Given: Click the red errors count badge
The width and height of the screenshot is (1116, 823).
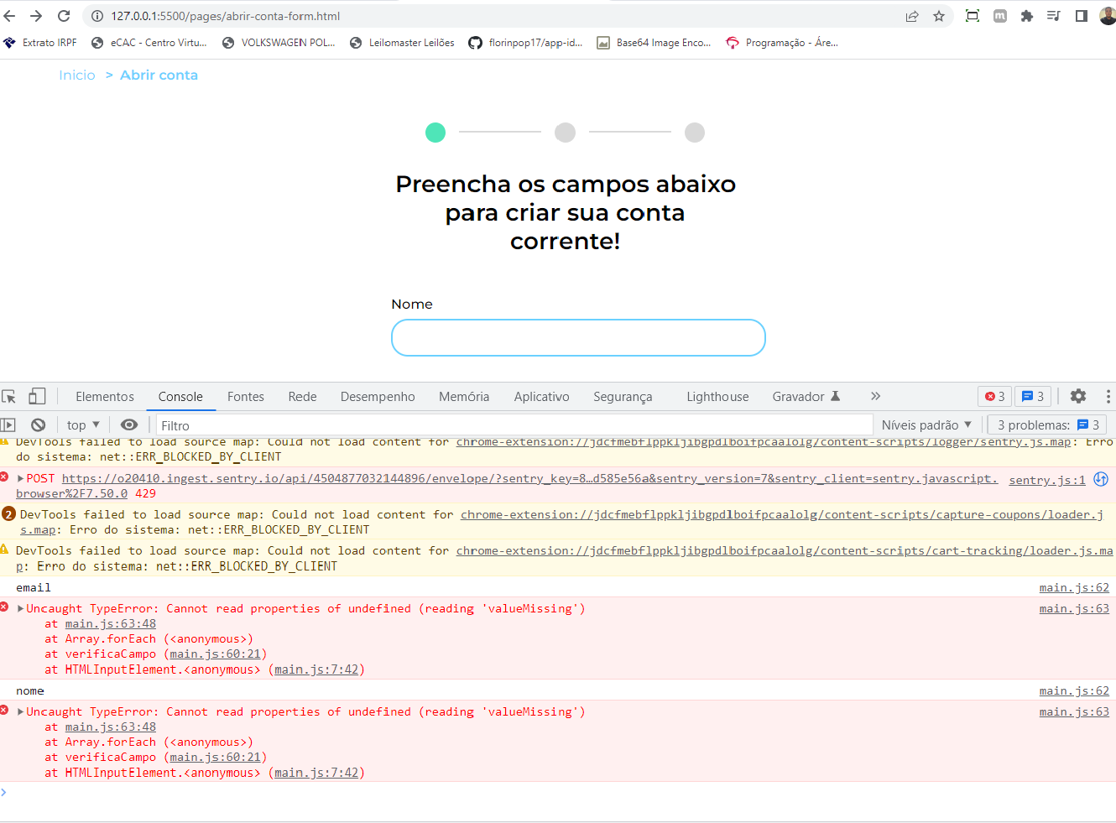Looking at the screenshot, I should (995, 397).
